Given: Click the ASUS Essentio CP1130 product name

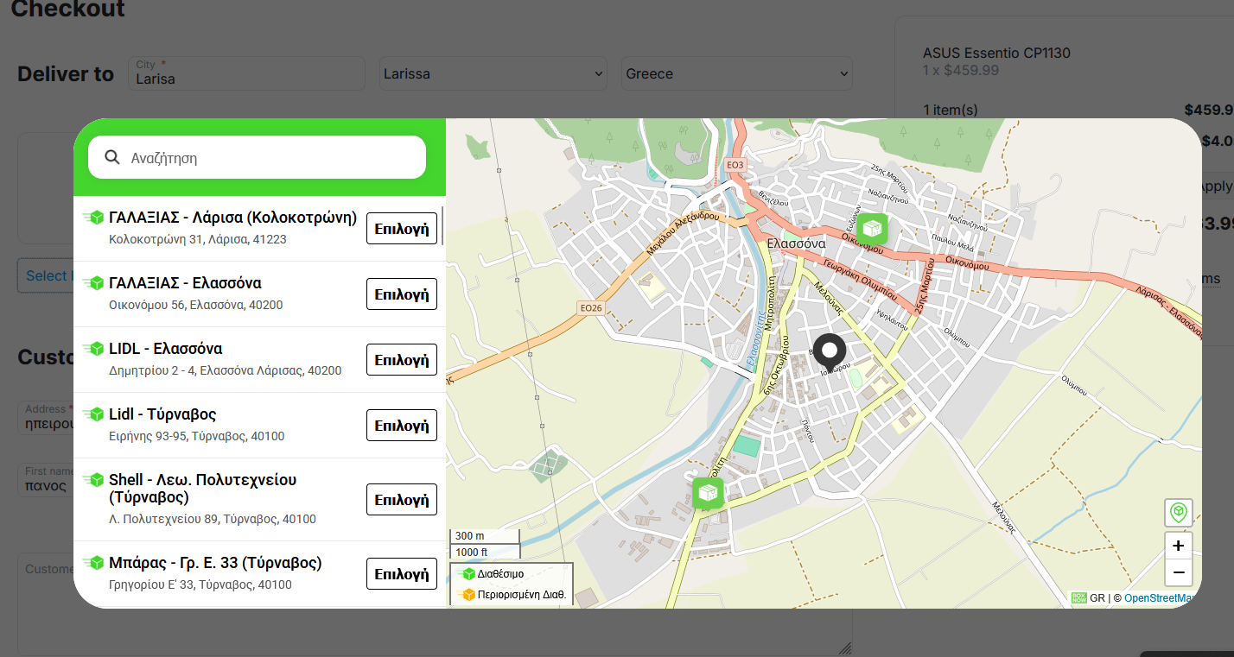Looking at the screenshot, I should 996,53.
